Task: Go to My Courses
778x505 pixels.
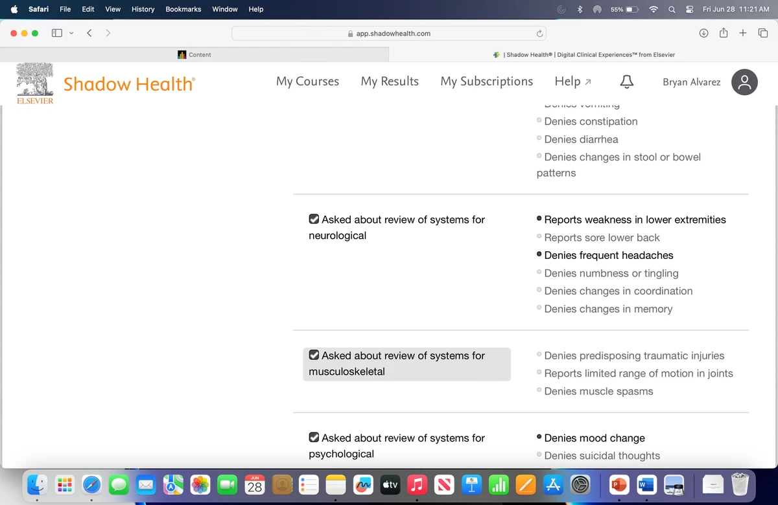Action: coord(307,82)
